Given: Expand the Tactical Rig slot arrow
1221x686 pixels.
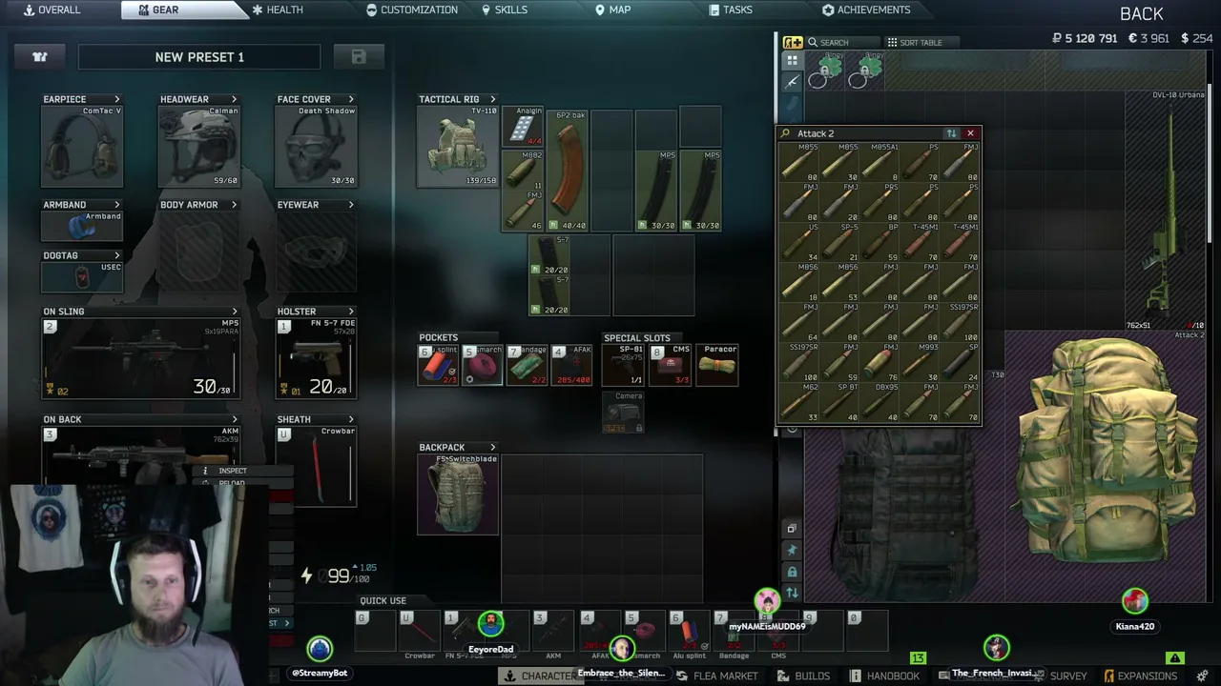Looking at the screenshot, I should pyautogui.click(x=493, y=99).
